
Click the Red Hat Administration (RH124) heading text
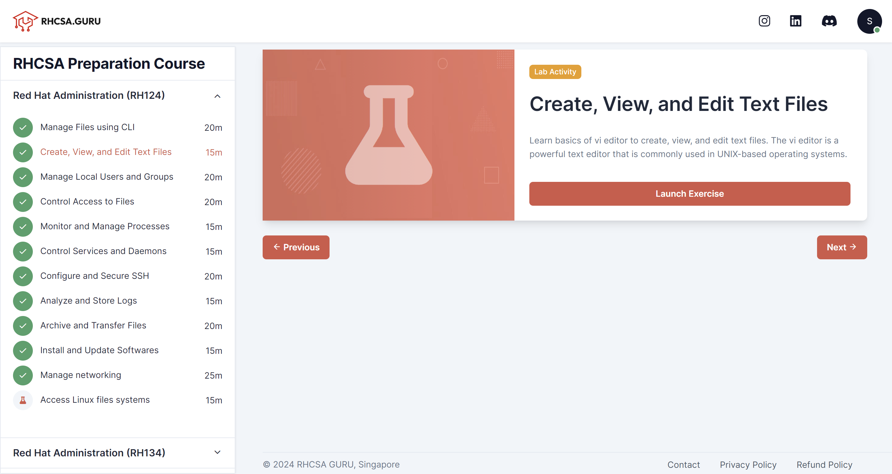(x=89, y=95)
